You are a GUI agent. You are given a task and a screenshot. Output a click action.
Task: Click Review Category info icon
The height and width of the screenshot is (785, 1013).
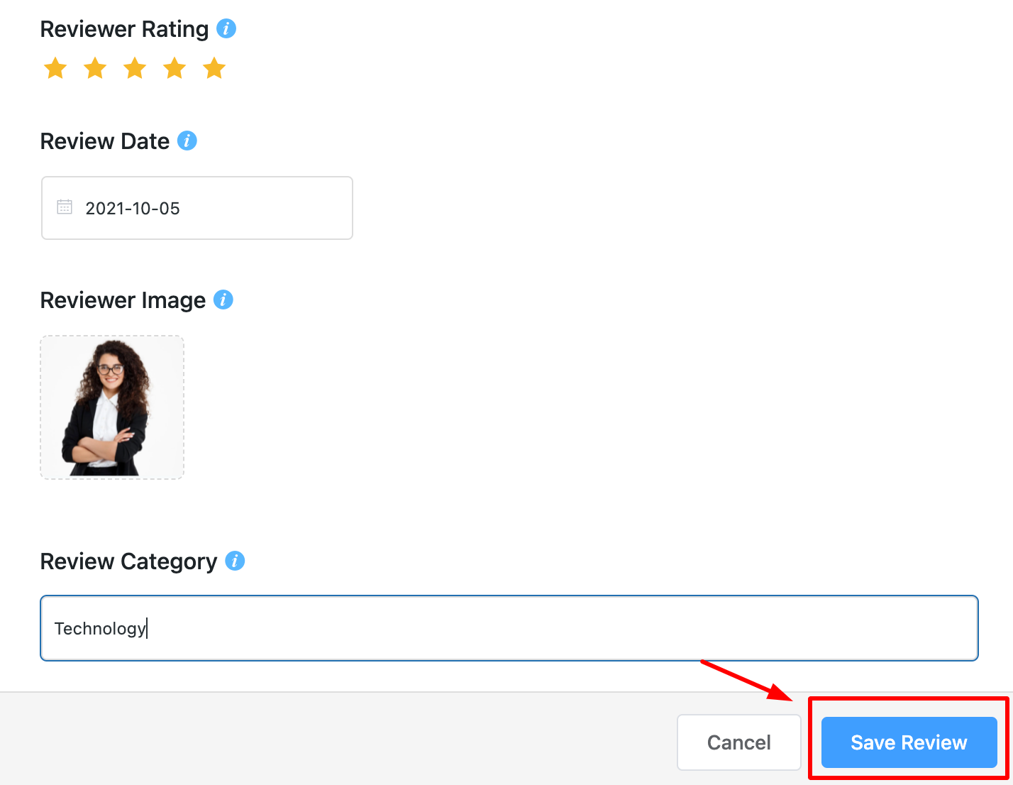pyautogui.click(x=235, y=561)
